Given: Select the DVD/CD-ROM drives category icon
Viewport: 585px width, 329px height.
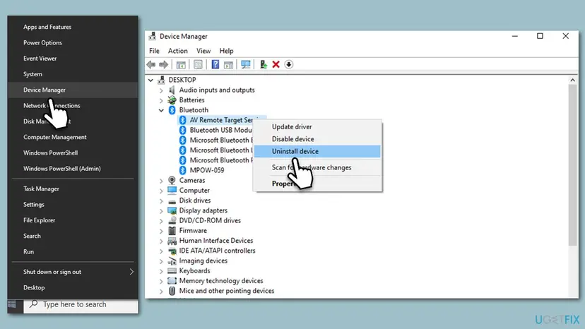Looking at the screenshot, I should (172, 220).
